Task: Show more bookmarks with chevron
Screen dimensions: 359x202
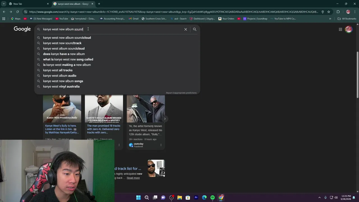Action: 330,19
